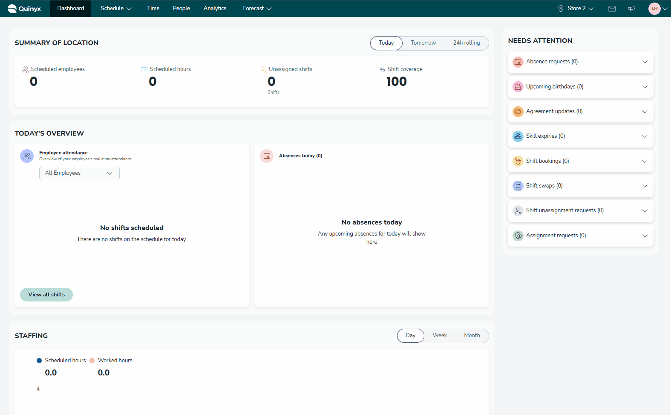Image resolution: width=671 pixels, height=415 pixels.
Task: Click the Assignment requests (0) label
Action: pyautogui.click(x=556, y=236)
